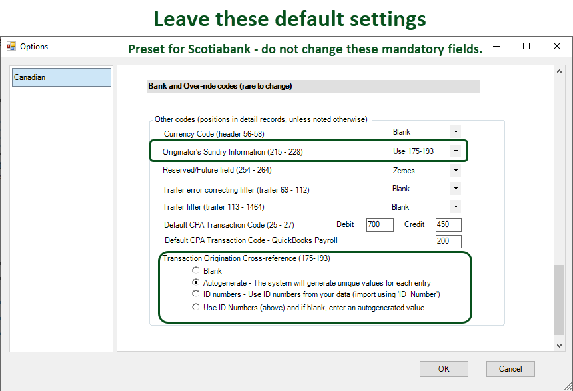
Task: Click the Options window app icon
Action: [x=11, y=47]
